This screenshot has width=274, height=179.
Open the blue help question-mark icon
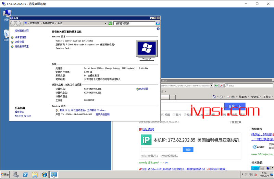click(158, 29)
